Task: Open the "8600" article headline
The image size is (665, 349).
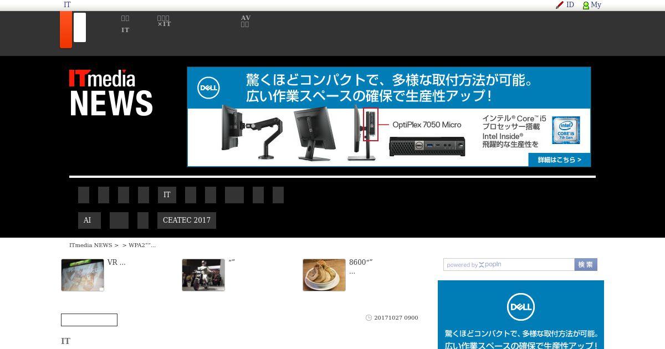Action: pos(361,266)
